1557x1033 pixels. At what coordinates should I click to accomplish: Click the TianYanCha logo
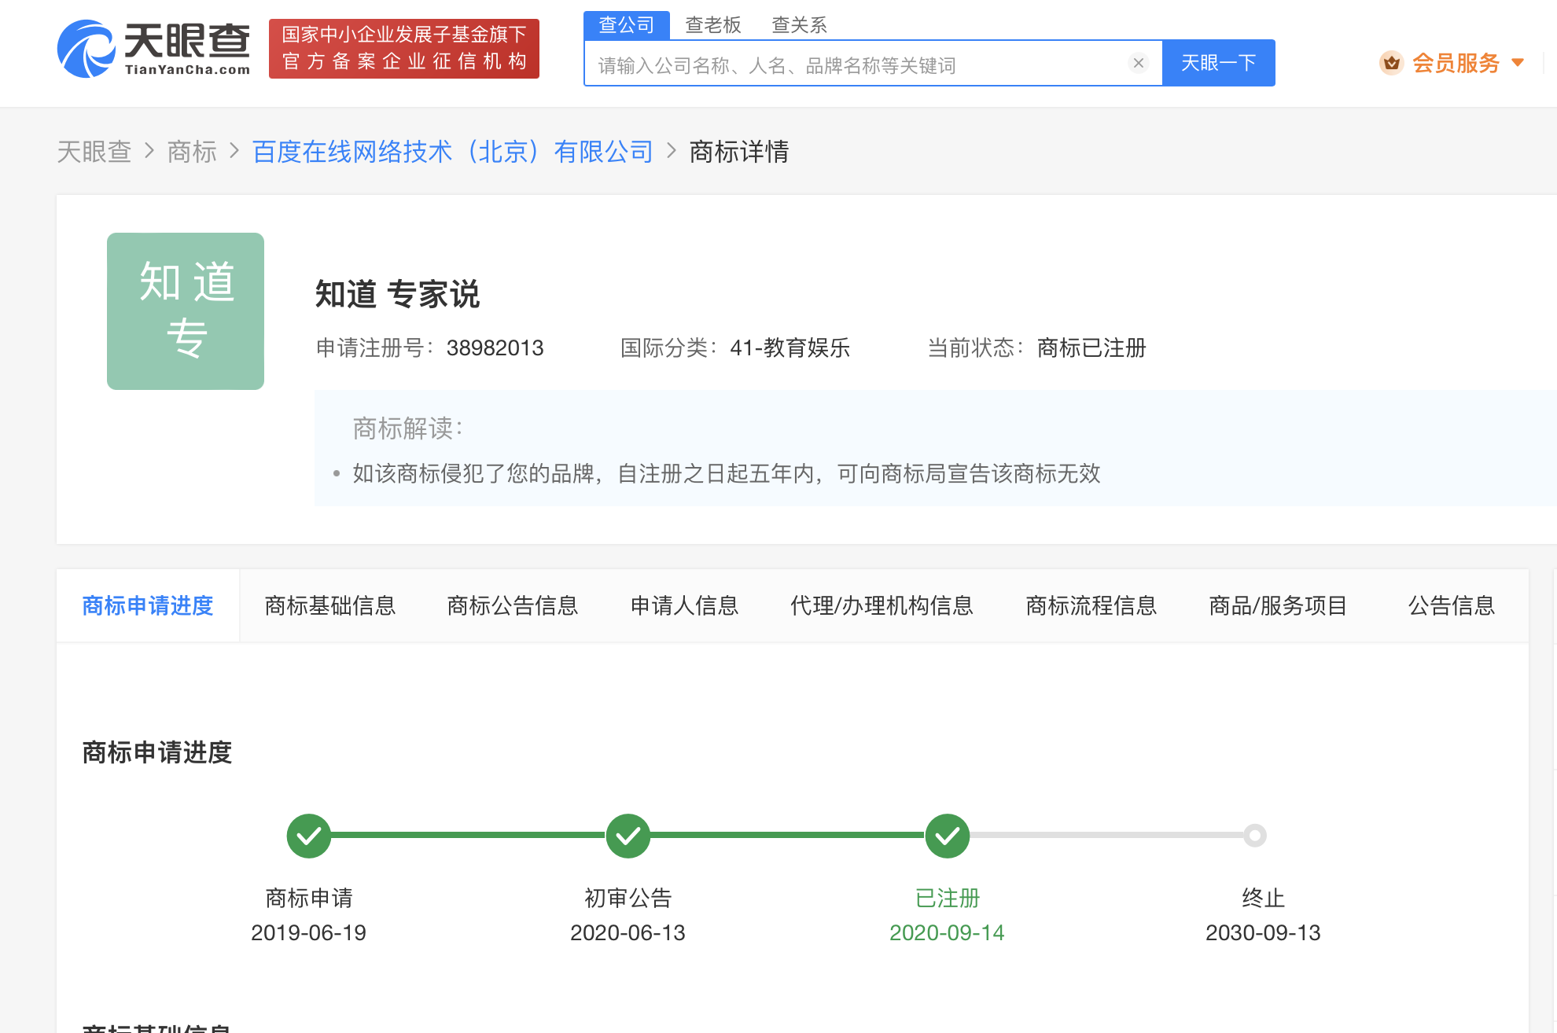(153, 49)
